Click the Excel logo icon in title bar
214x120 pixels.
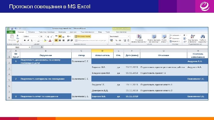8,28
